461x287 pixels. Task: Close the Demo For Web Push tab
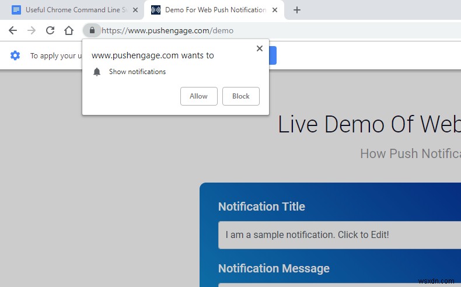pos(275,10)
